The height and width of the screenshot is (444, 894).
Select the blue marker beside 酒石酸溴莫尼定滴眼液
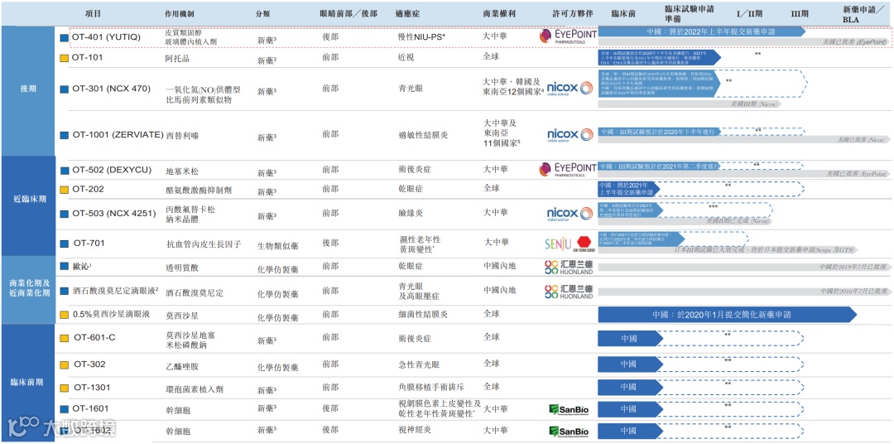click(x=65, y=291)
